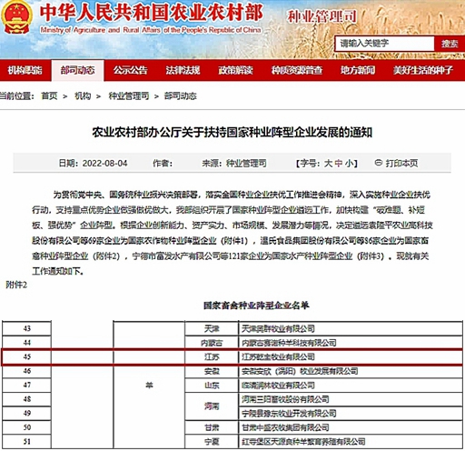465x451 pixels.
Task: Click the 中华人民共和国农业农村部 site title
Action: click(151, 13)
